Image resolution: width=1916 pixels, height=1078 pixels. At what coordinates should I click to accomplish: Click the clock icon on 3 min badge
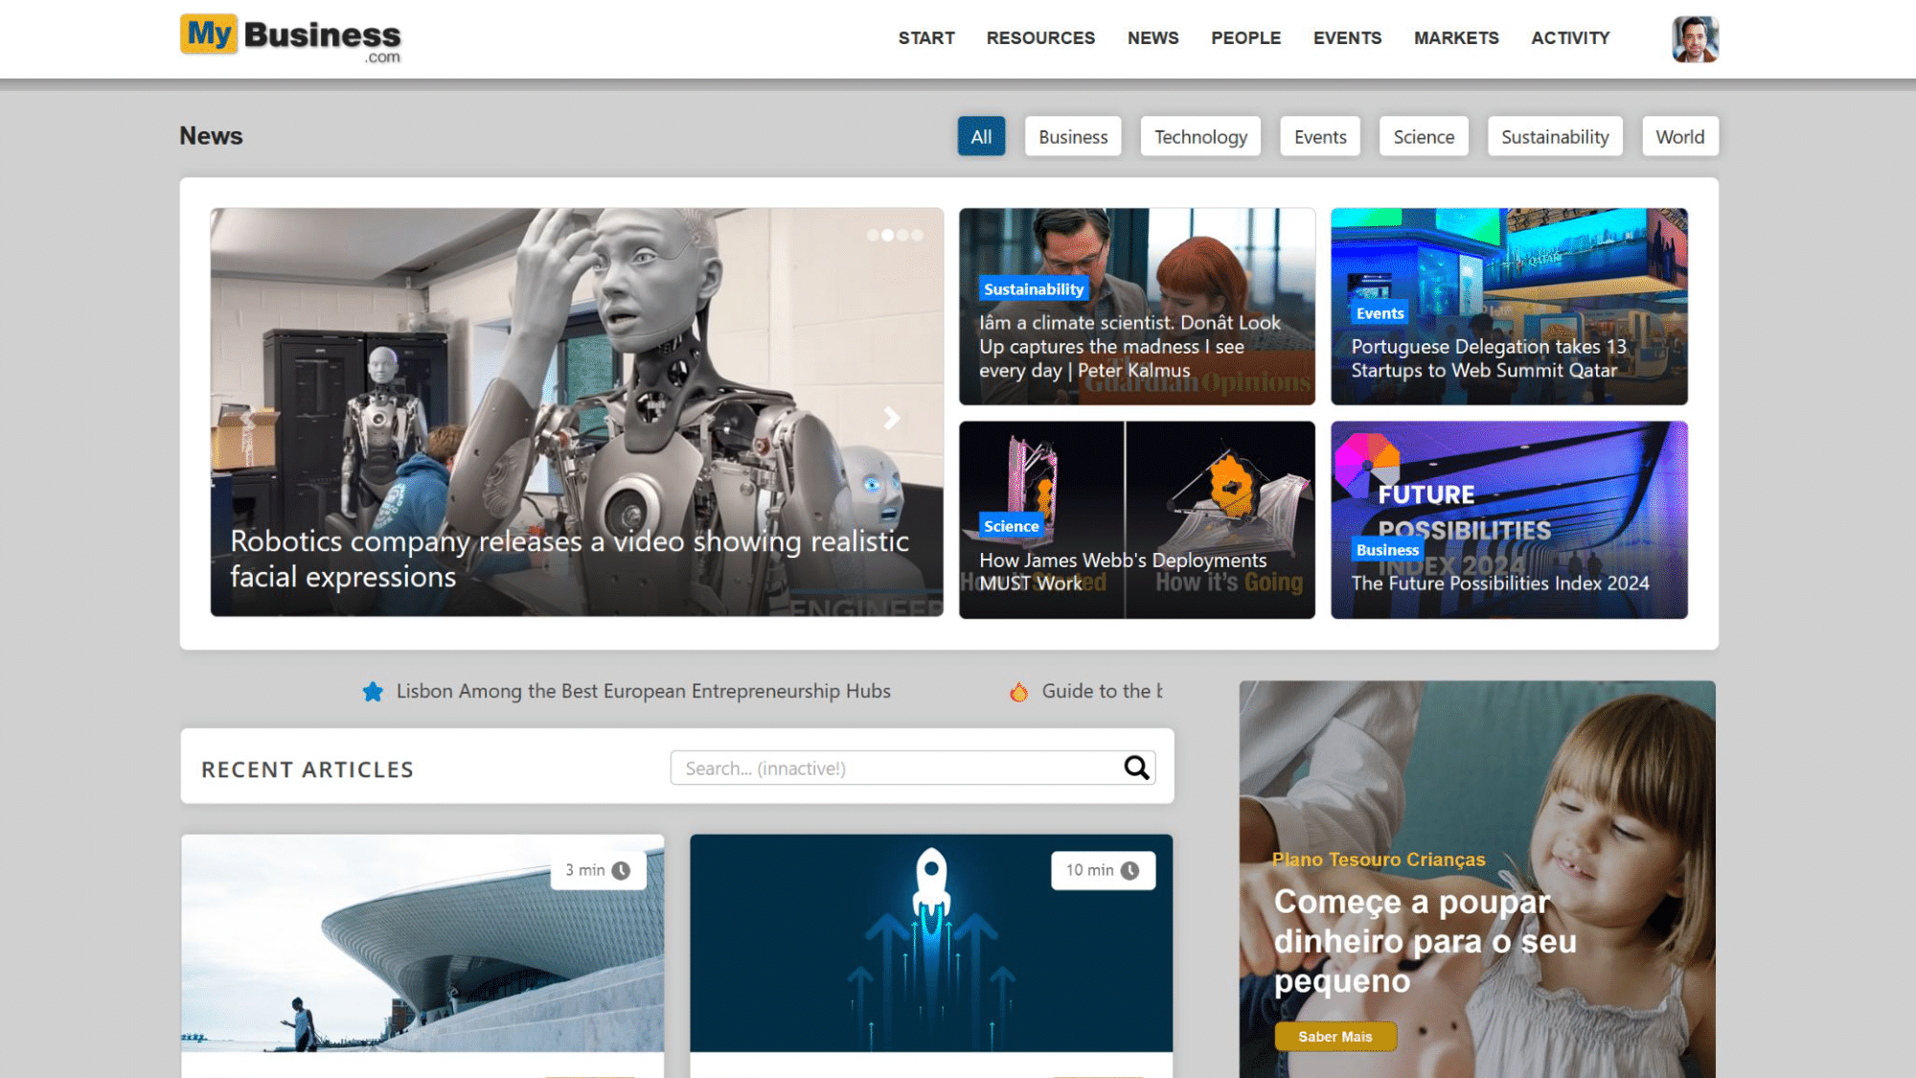pos(621,870)
